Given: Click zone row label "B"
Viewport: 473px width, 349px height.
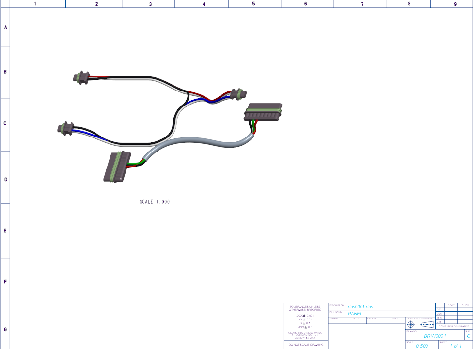Looking at the screenshot, I should coord(5,72).
